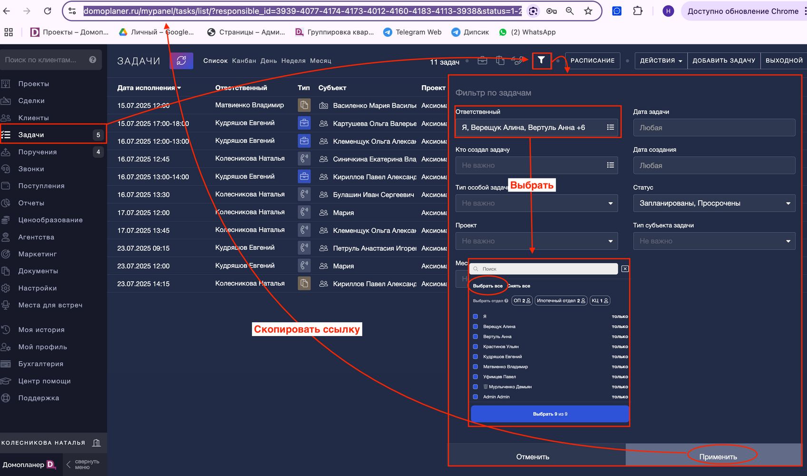The width and height of the screenshot is (807, 476).
Task: Switch to Неделя view
Action: pos(293,60)
